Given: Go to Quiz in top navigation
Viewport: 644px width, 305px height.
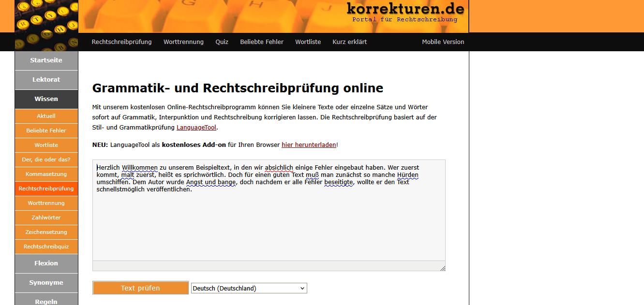Looking at the screenshot, I should tap(222, 42).
